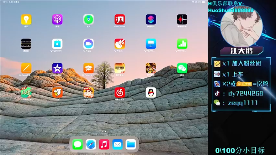Viewport: 276px width, 155px height.
Task: Tap the Apple Store app icon
Action: pos(57,44)
